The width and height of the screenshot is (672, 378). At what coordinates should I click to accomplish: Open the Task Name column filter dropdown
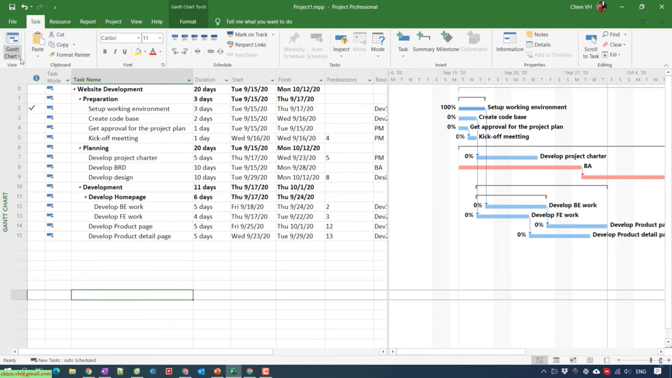189,80
